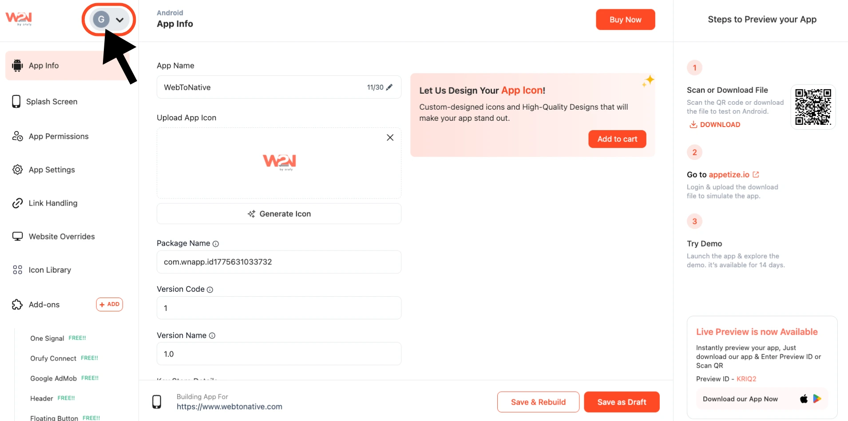848x421 pixels.
Task: Click the Version Code info icon
Action: click(210, 290)
